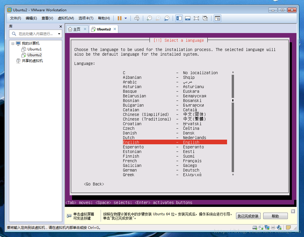Click the Unity mode icon
The image size is (304, 237).
205,18
